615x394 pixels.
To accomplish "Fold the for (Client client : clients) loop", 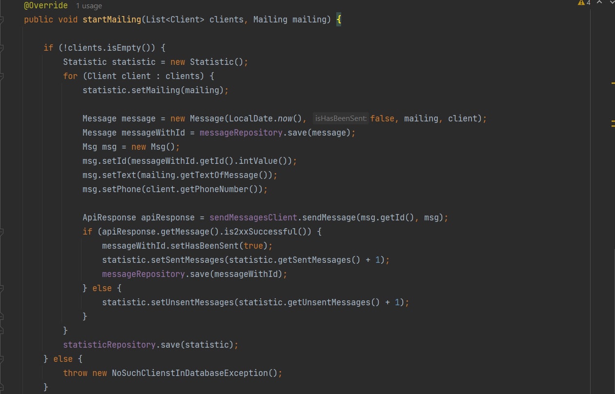I will click(1, 76).
